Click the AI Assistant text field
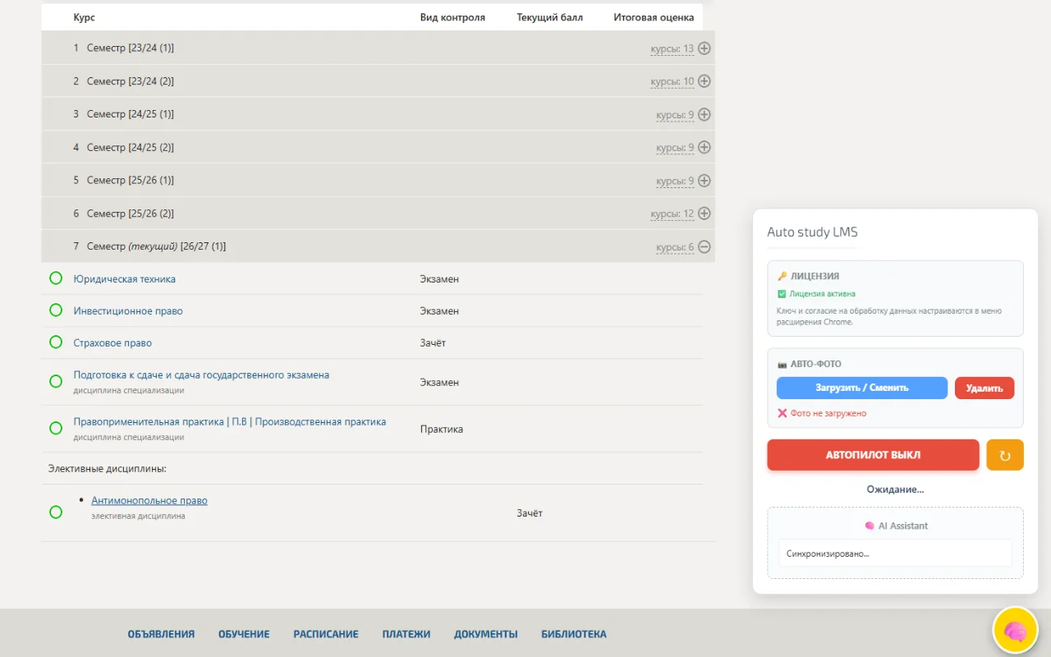 click(896, 554)
